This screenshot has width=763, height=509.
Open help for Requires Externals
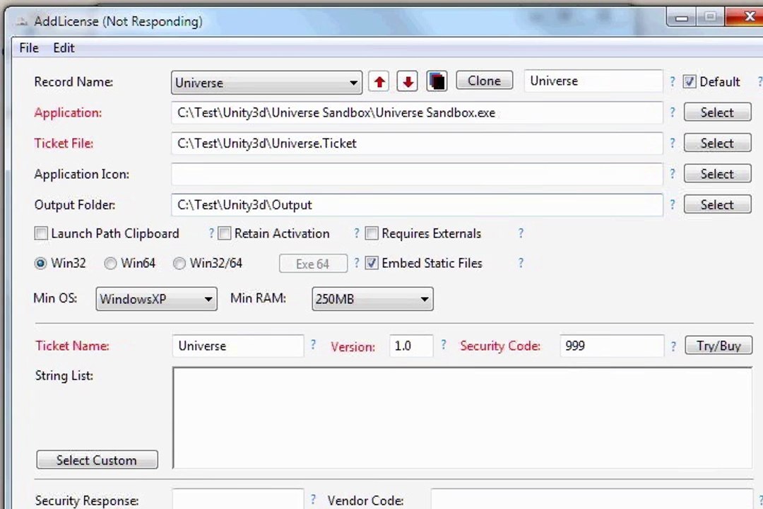[x=521, y=233]
